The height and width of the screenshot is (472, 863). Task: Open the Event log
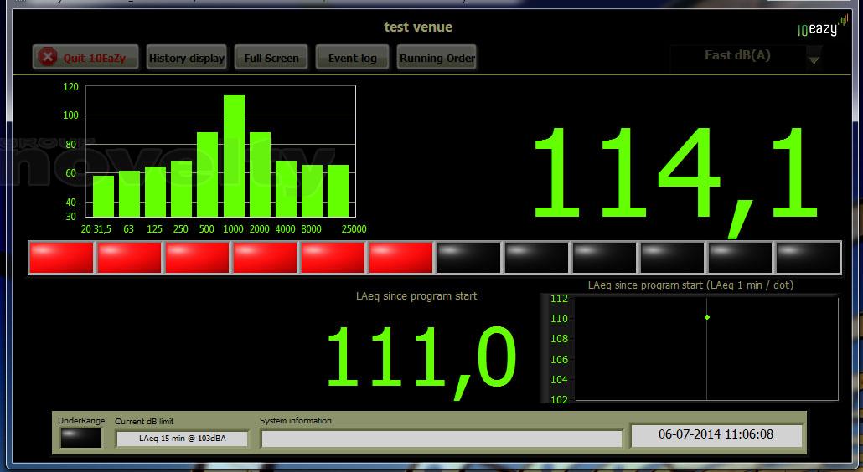tap(352, 58)
